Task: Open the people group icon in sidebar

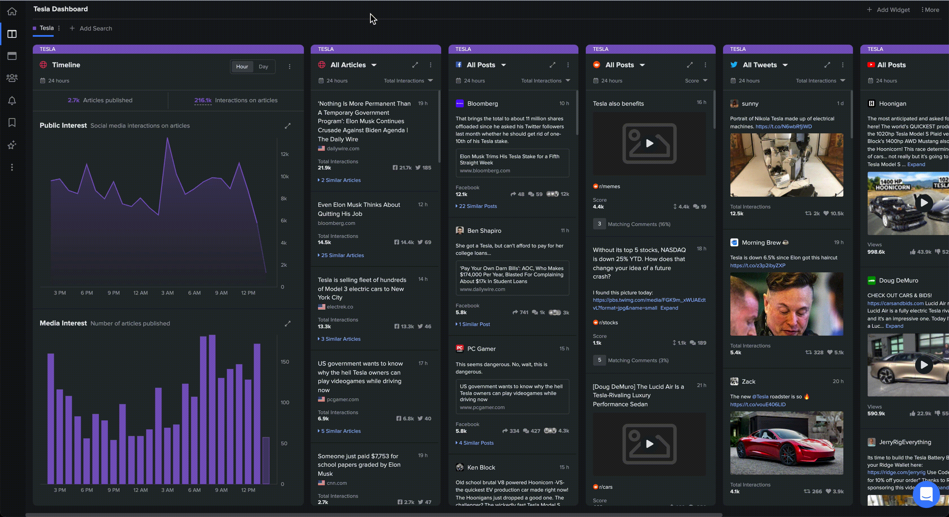Action: [x=12, y=78]
